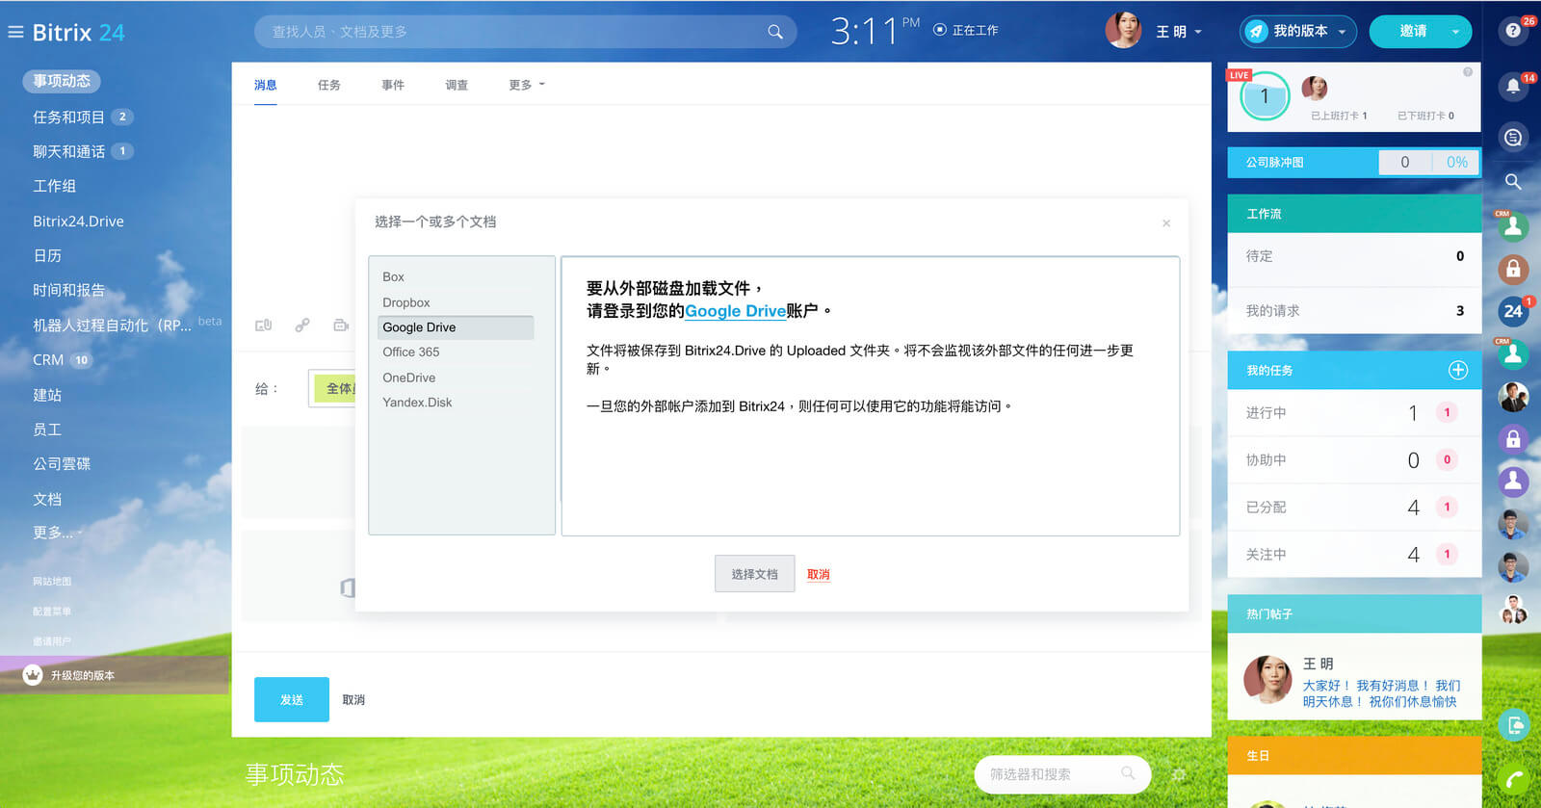
Task: Open the hamburger main menu
Action: (15, 32)
